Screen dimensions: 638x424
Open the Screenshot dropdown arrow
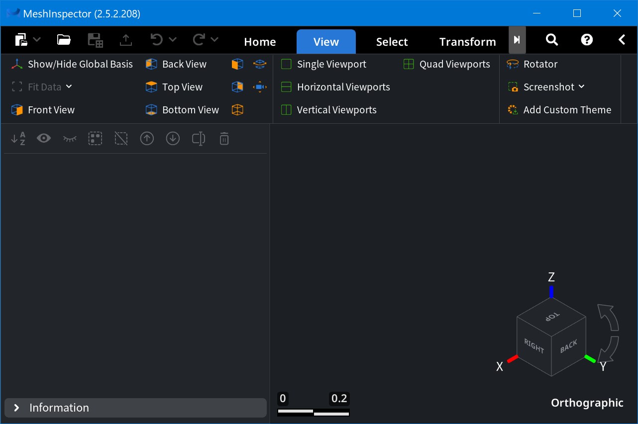click(x=581, y=86)
